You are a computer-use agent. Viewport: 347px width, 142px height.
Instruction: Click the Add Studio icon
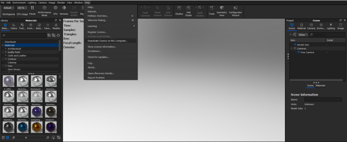pos(188,11)
